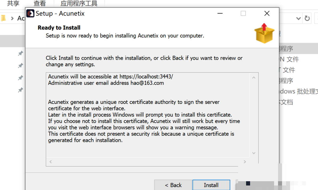This screenshot has width=318, height=190.
Task: Click the summary box up arrow
Action: (254, 78)
